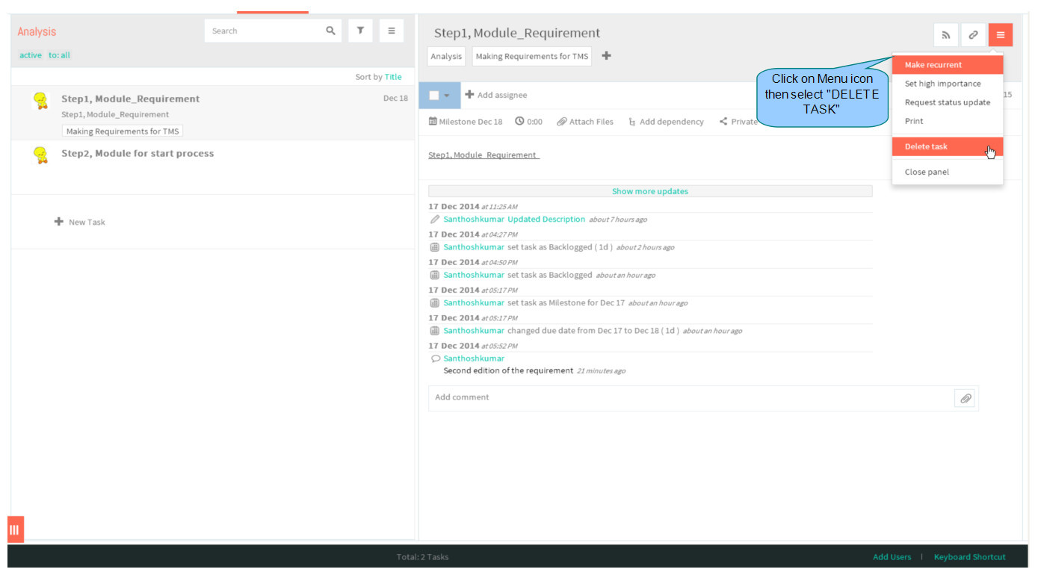The image size is (1038, 578).
Task: Select the Step1, Module_Requirement list task
Action: 213,113
